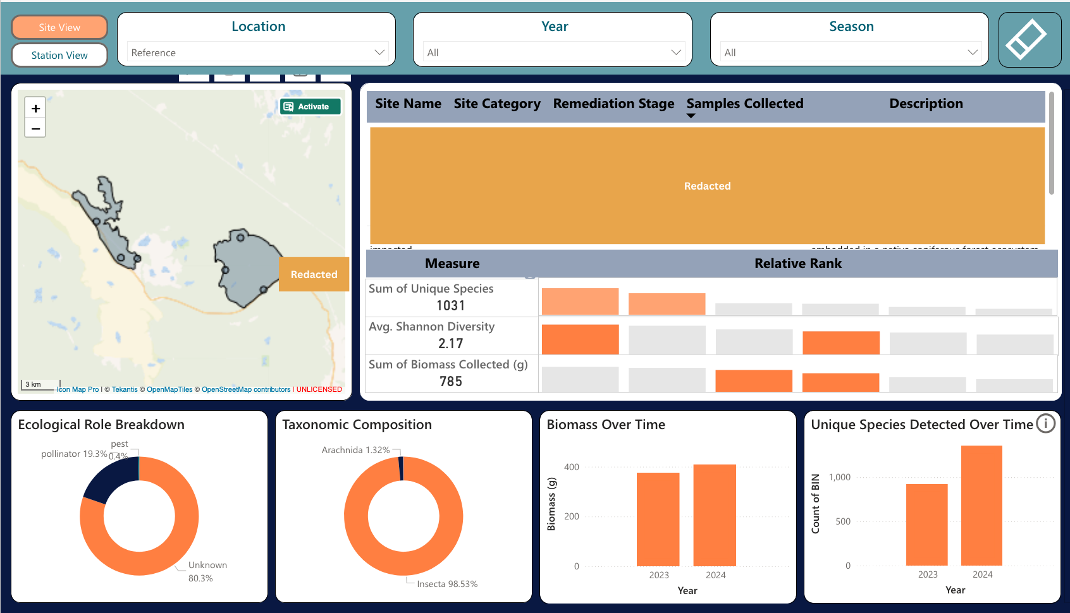Image resolution: width=1070 pixels, height=613 pixels.
Task: Open the Icon Map Pro link
Action: pos(78,389)
